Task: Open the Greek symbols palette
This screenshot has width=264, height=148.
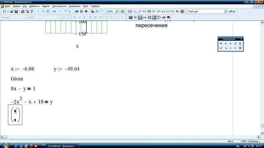Action: 163,17
